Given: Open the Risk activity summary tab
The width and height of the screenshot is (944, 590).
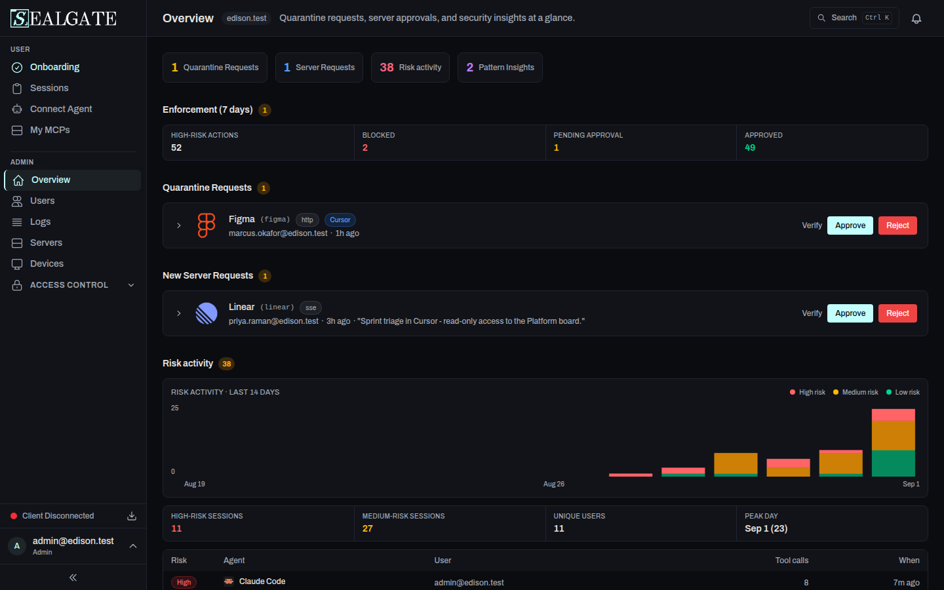Looking at the screenshot, I should (x=410, y=68).
